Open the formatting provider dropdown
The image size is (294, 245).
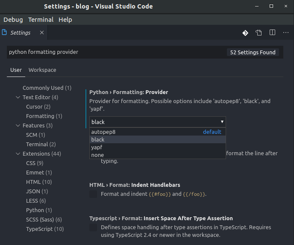pyautogui.click(x=157, y=122)
